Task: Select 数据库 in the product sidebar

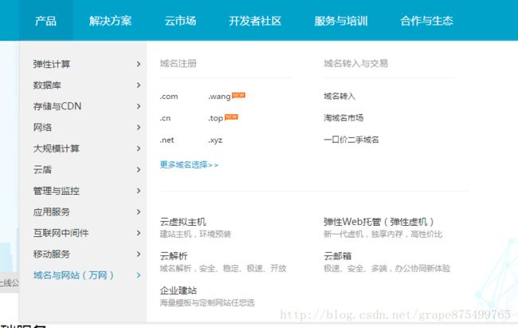Action: tap(47, 85)
